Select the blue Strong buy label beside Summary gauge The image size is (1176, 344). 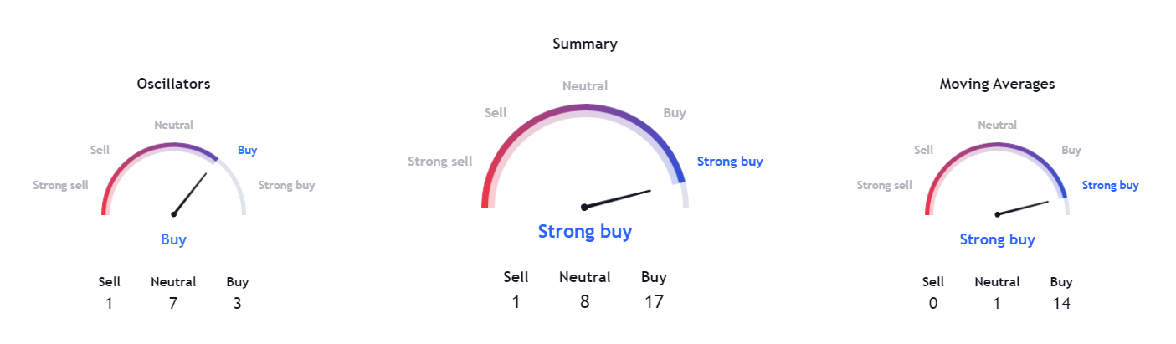pyautogui.click(x=730, y=162)
